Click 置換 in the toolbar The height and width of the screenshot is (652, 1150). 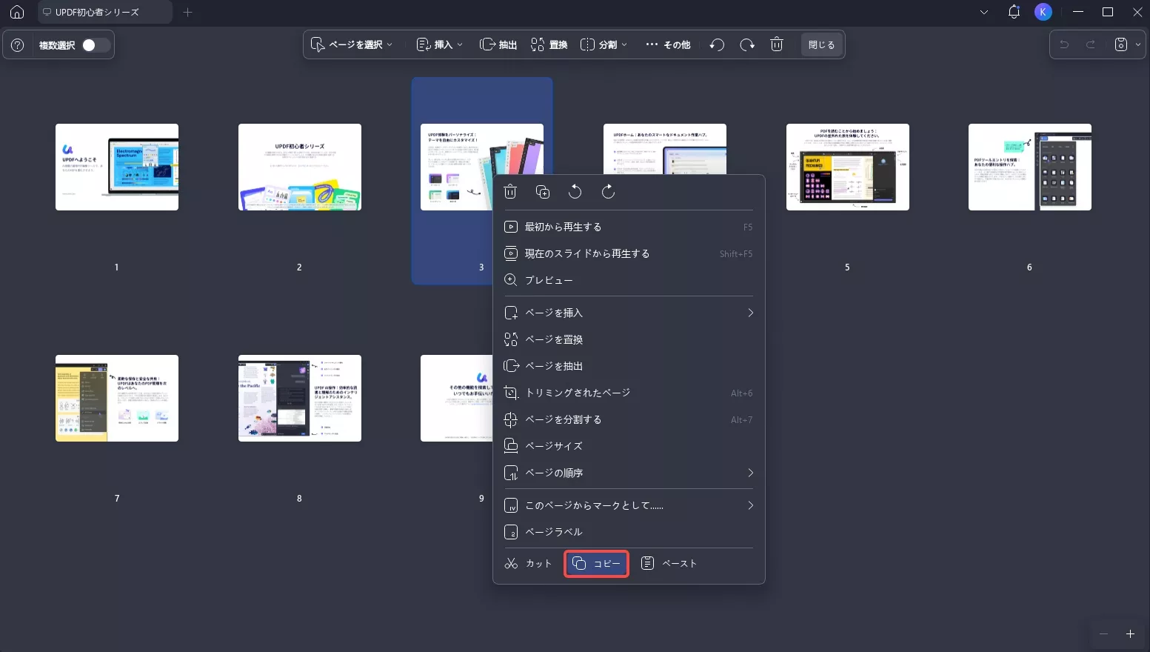click(549, 44)
